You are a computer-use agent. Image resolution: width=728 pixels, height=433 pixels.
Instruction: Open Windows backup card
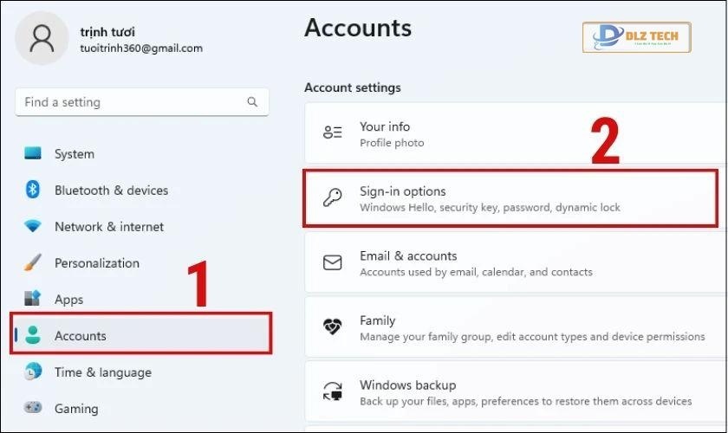[x=516, y=391]
